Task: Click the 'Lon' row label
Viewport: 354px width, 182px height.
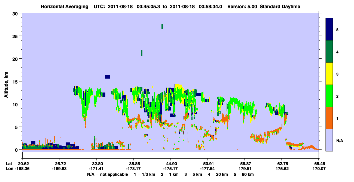Action: (9, 169)
